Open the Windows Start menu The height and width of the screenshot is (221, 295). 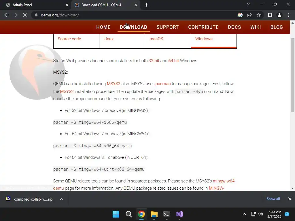(x=116, y=214)
